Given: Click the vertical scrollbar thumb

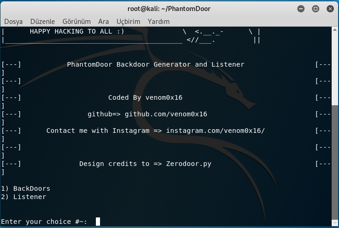Looking at the screenshot, I should (x=334, y=162).
